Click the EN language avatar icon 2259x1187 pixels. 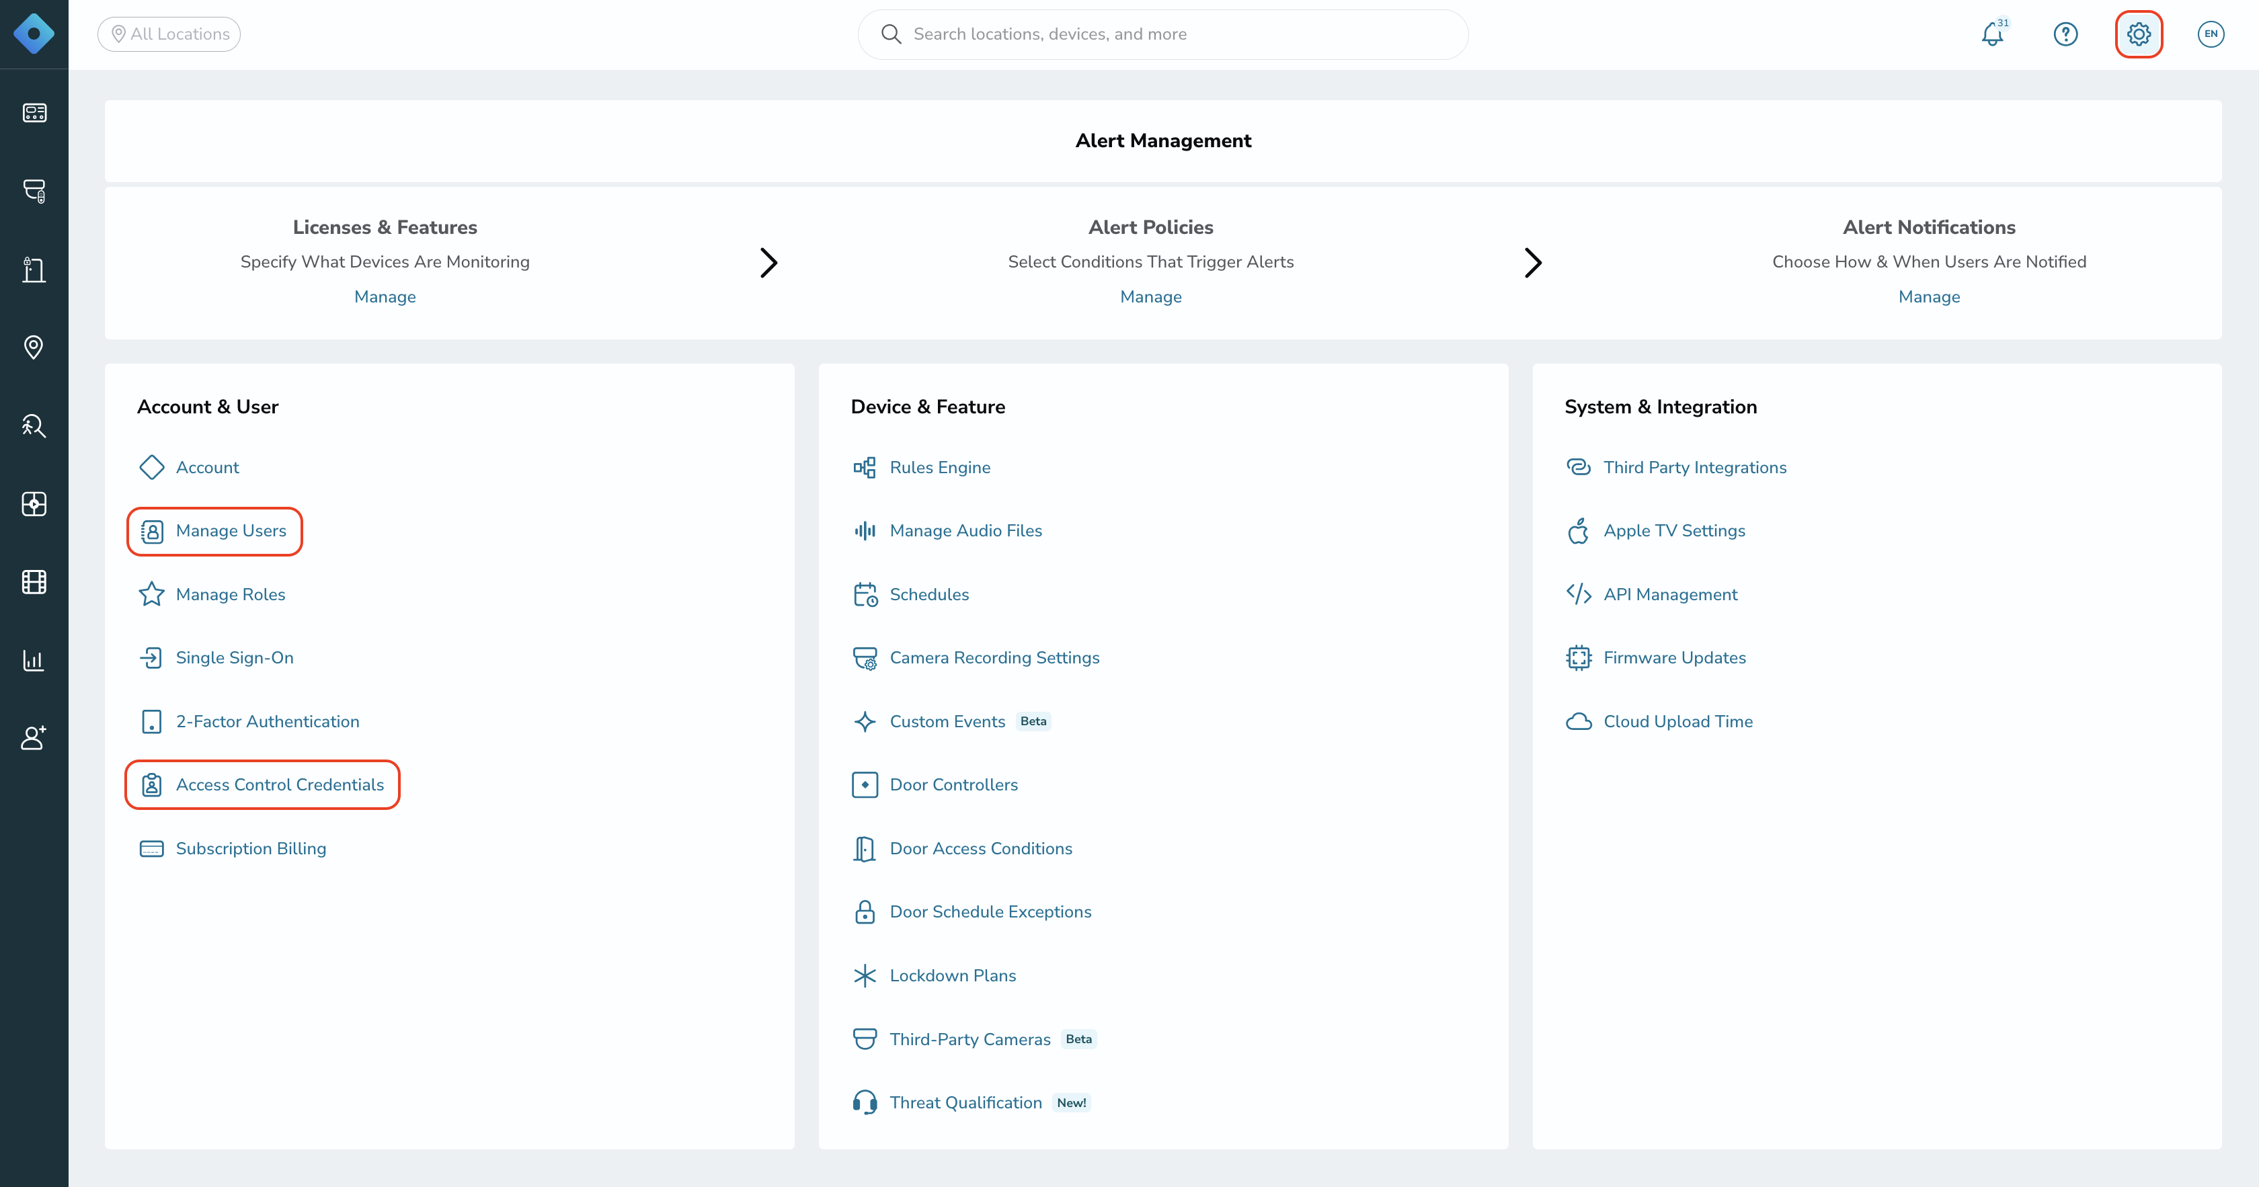point(2211,34)
